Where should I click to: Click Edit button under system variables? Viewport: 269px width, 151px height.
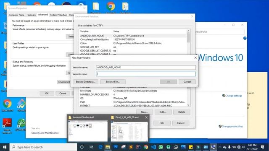[x=163, y=112]
